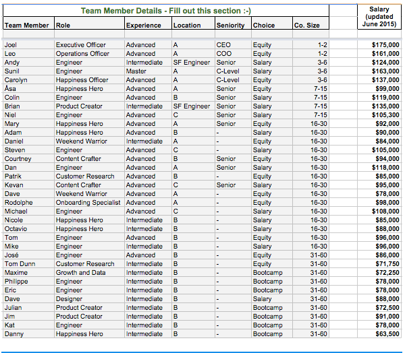The image size is (405, 353).
Task: Select Julian's salary $72,500
Action: (x=379, y=308)
